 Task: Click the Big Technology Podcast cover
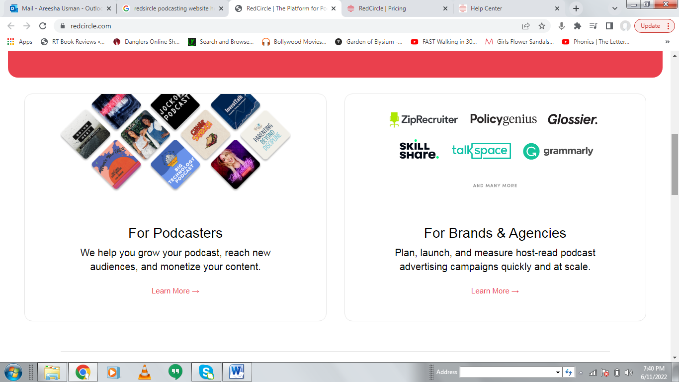[x=175, y=165]
